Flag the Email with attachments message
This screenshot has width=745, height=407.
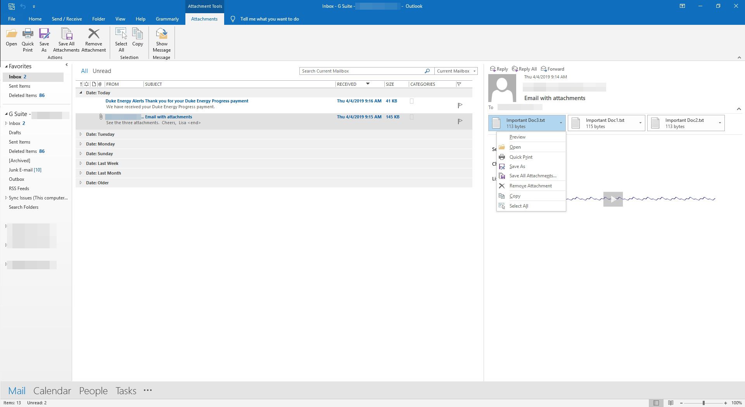pos(460,121)
